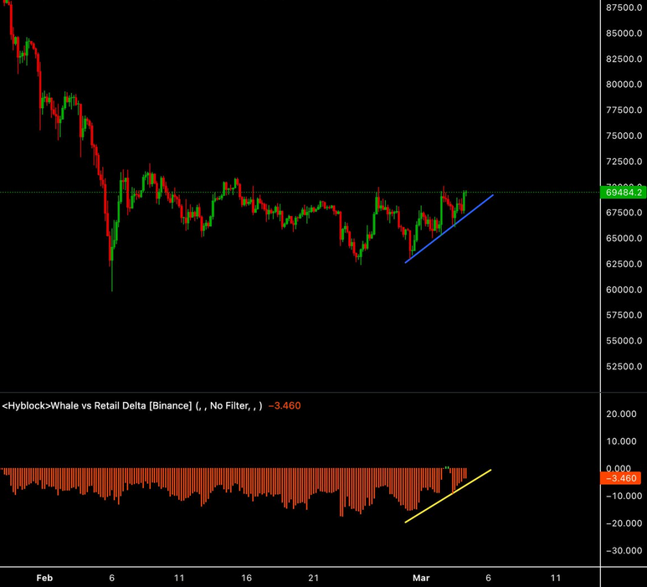Click the 52500.0 level on price scale
The image size is (647, 587).
624,367
